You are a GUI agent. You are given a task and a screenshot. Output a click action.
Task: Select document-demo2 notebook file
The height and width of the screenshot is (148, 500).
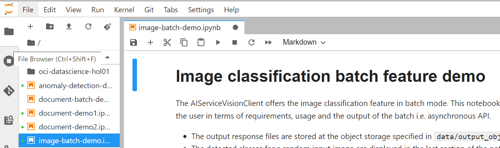[x=69, y=126]
